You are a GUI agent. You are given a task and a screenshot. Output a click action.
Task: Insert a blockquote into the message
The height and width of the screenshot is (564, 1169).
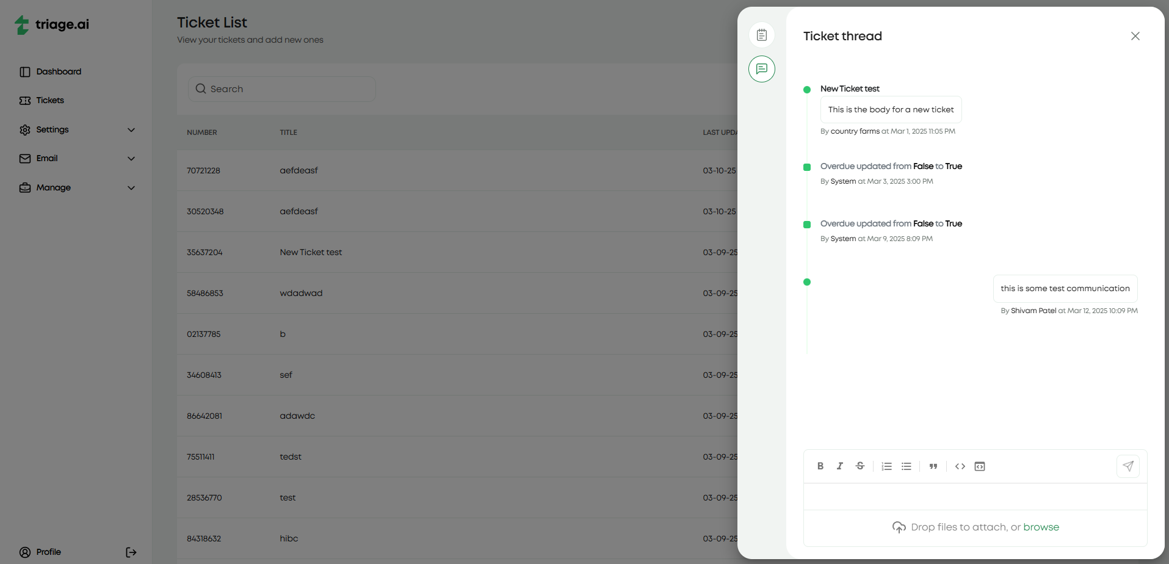click(933, 466)
